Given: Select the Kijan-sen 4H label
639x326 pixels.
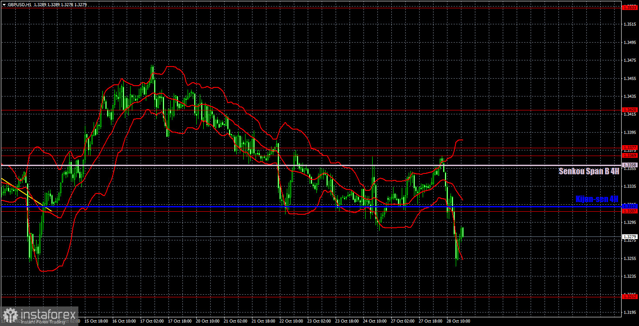Looking at the screenshot, I should click(x=597, y=199).
